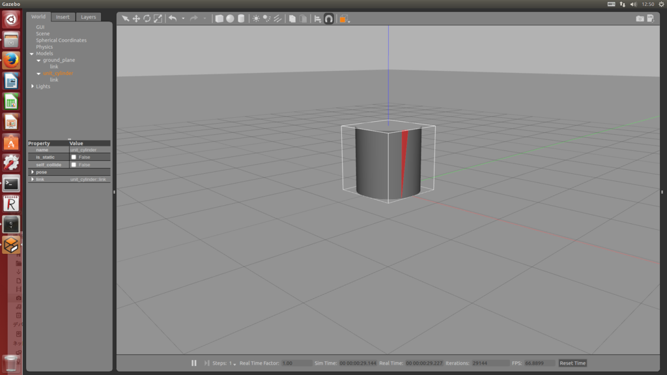Toggle the is_static checkbox
This screenshot has width=667, height=375.
click(x=74, y=157)
